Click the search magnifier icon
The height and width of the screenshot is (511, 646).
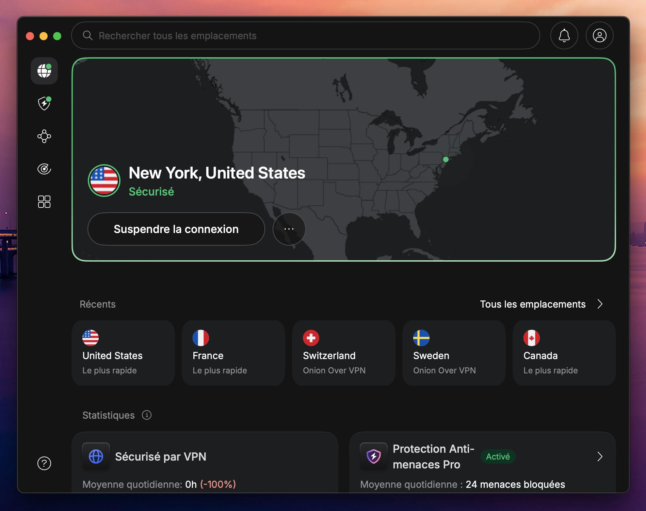pyautogui.click(x=88, y=36)
